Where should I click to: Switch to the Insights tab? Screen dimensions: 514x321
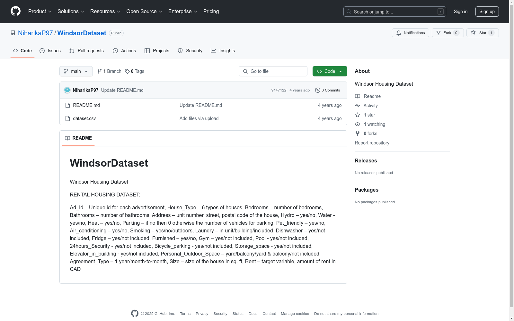pos(223,51)
